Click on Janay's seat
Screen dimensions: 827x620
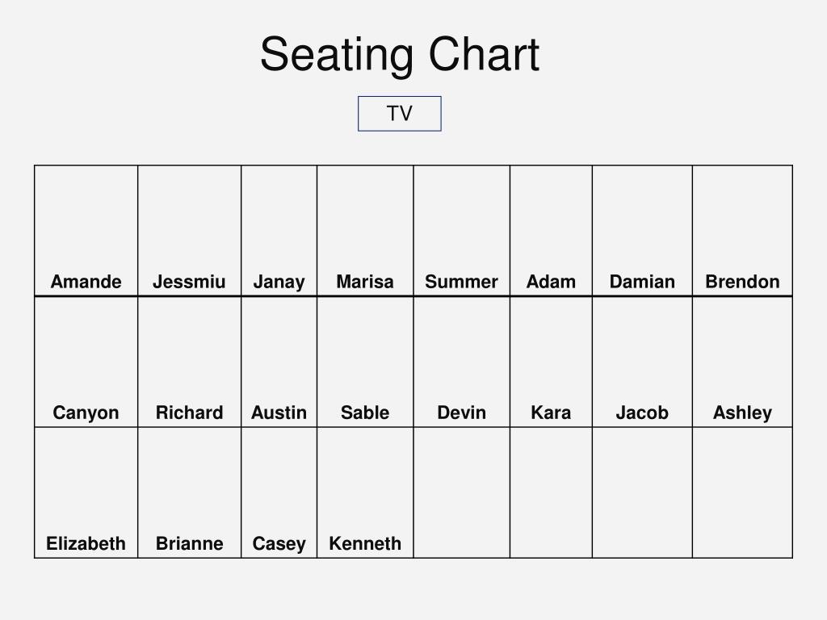(279, 231)
